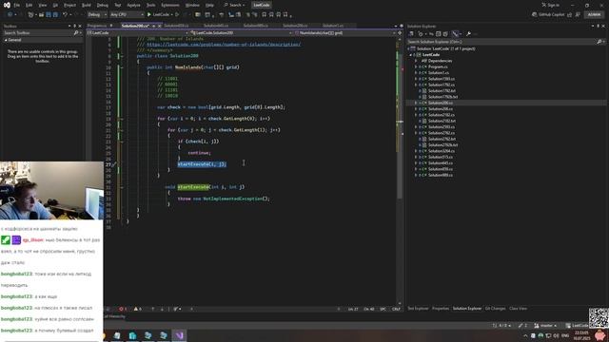Switch to the Properties panel tab
The width and height of the screenshot is (609, 342).
[x=441, y=308]
